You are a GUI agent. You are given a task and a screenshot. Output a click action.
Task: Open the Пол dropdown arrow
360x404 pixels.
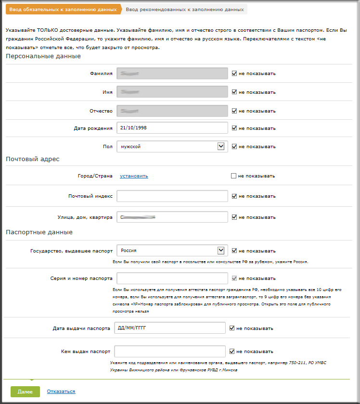pyautogui.click(x=221, y=146)
